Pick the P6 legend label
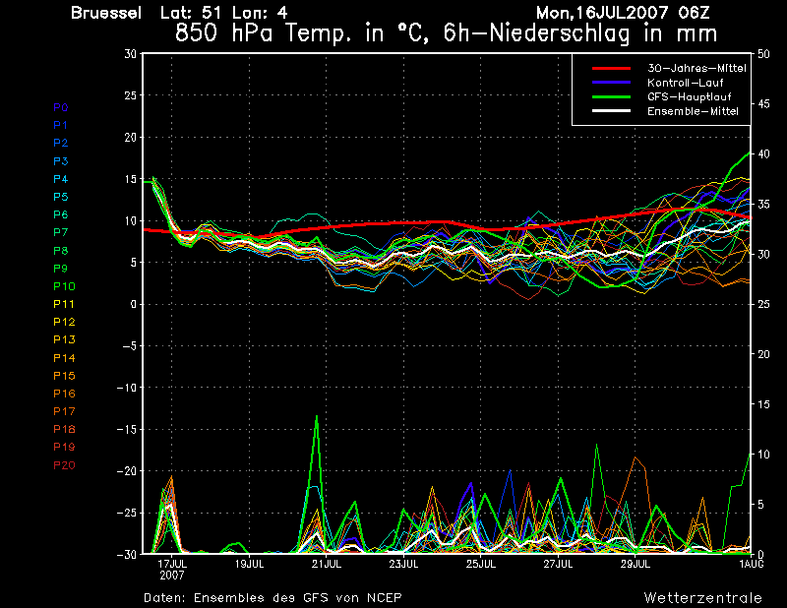The height and width of the screenshot is (608, 787). pyautogui.click(x=61, y=214)
